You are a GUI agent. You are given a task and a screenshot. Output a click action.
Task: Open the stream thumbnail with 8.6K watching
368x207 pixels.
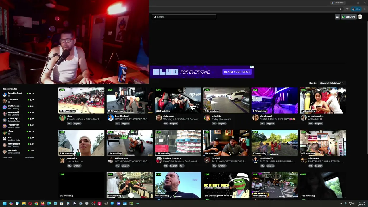tap(178, 100)
